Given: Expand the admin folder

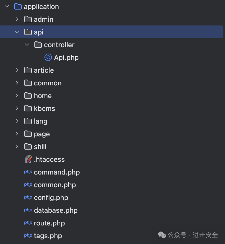Looking at the screenshot, I should [x=17, y=19].
